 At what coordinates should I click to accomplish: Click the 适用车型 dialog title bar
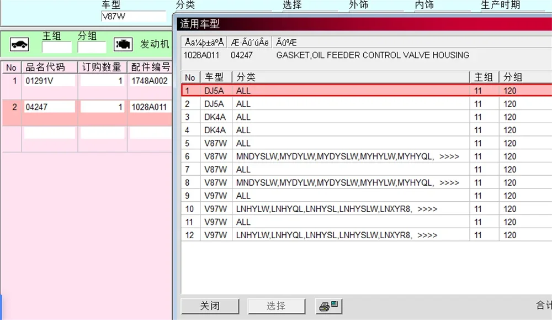point(364,24)
